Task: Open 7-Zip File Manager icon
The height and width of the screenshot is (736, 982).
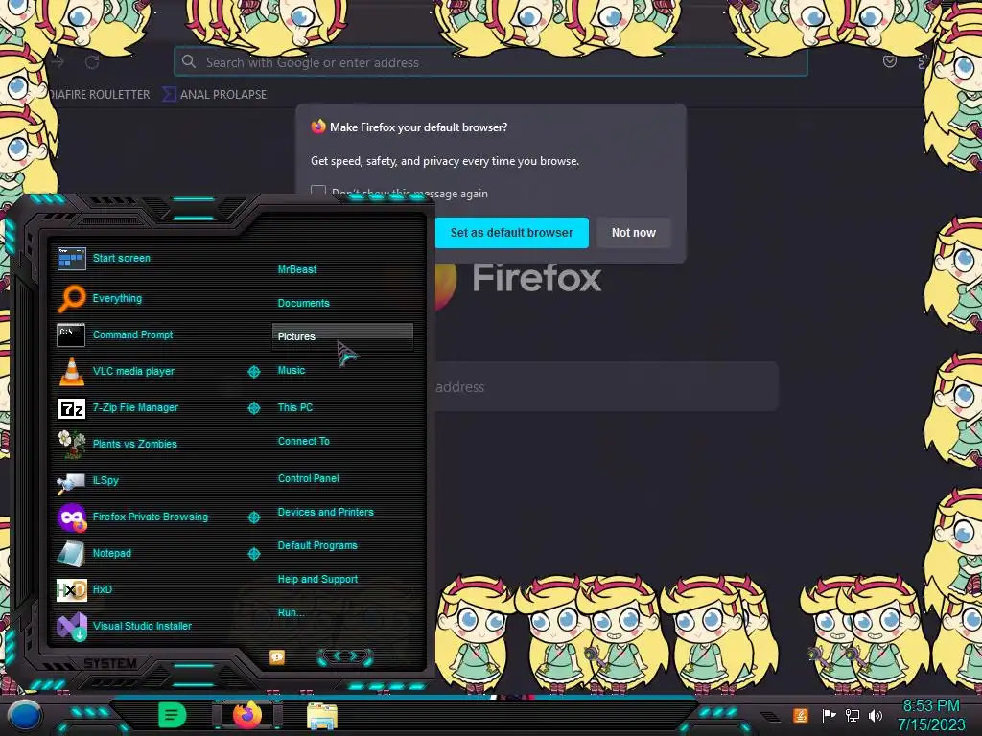Action: pyautogui.click(x=71, y=408)
